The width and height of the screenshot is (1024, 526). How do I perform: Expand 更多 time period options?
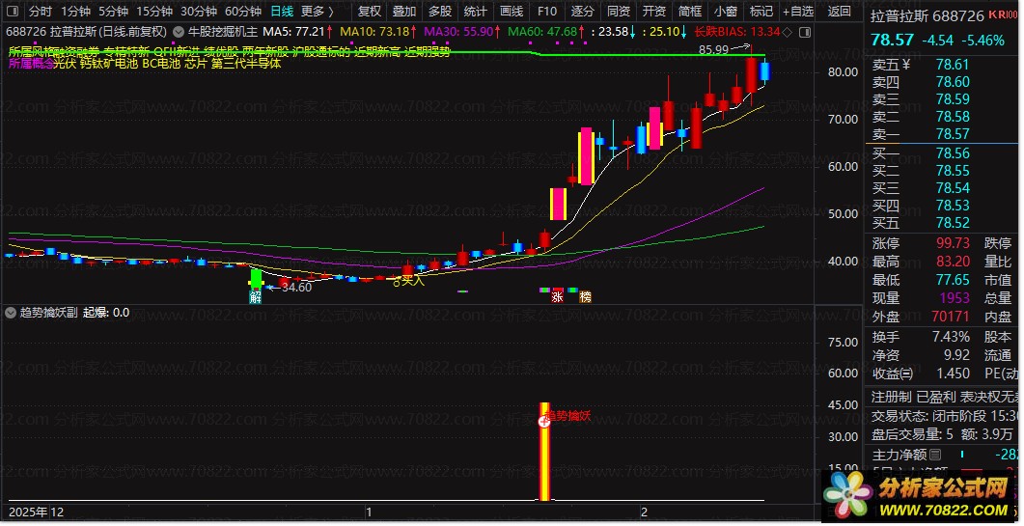[x=318, y=12]
